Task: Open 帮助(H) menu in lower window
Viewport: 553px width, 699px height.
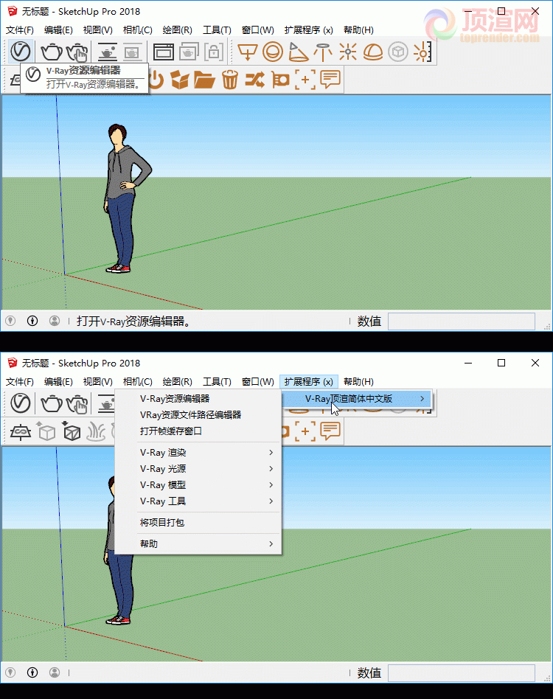Action: coord(358,382)
